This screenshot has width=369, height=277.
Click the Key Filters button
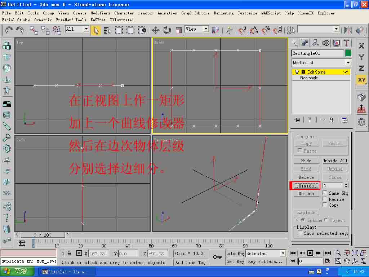265,261
